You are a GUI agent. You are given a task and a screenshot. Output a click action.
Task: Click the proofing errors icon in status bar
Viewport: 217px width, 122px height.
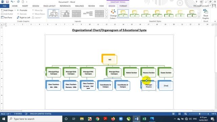point(26,114)
